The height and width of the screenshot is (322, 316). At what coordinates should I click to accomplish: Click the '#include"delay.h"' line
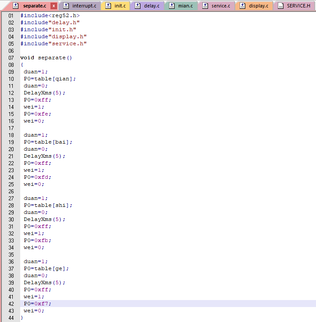point(50,22)
